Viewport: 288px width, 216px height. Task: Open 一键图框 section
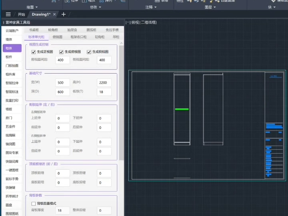(x=12, y=170)
